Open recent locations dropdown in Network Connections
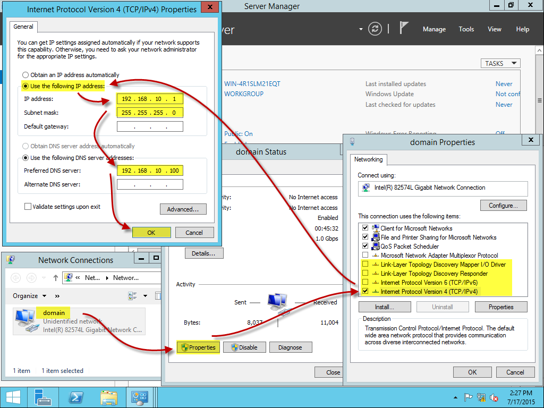 point(44,277)
